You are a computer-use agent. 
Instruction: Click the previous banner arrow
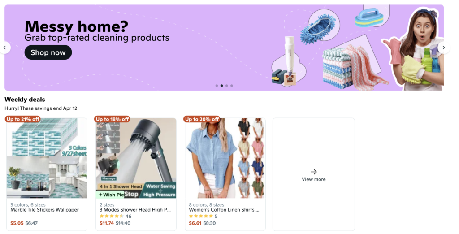tap(4, 48)
